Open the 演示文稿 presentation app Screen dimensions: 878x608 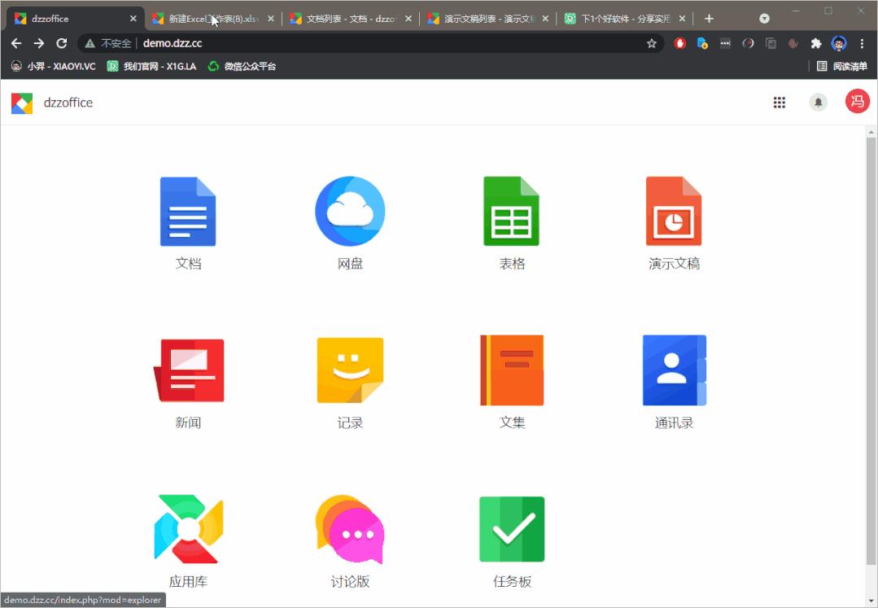pyautogui.click(x=674, y=211)
